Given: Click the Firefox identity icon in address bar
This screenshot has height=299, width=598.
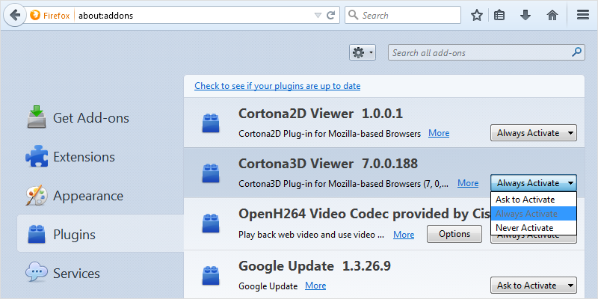Looking at the screenshot, I should pos(35,15).
